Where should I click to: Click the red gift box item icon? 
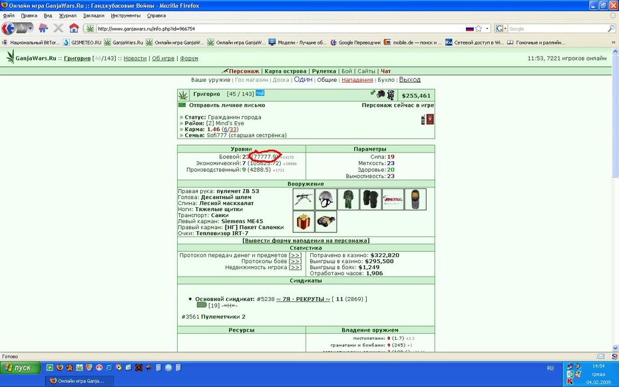pos(304,222)
